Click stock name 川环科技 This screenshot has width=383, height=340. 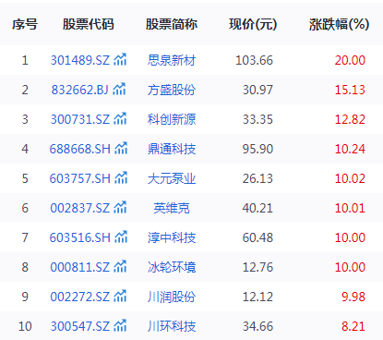(172, 326)
